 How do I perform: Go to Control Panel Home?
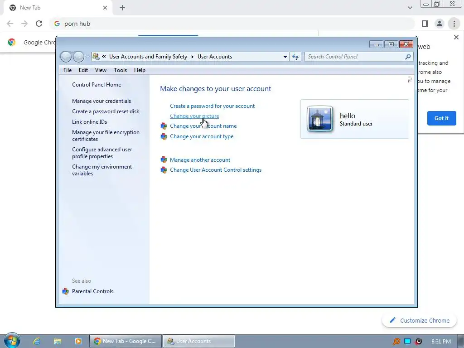click(97, 85)
